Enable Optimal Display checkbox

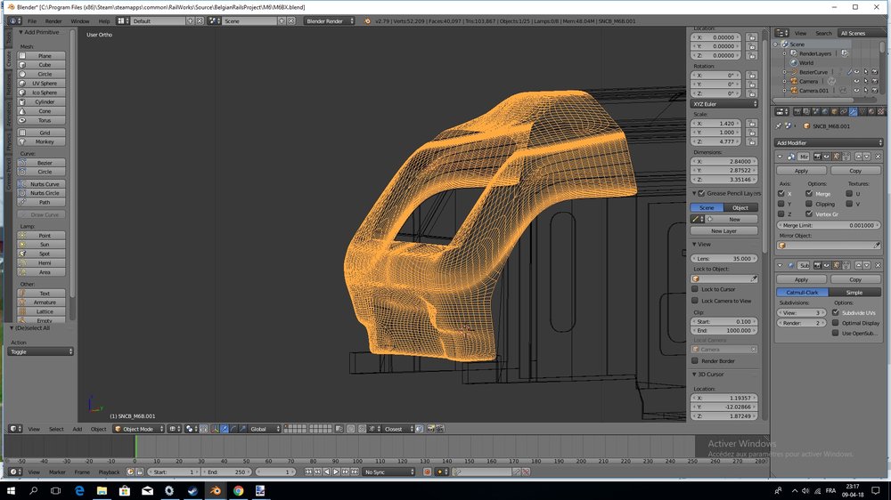[836, 323]
